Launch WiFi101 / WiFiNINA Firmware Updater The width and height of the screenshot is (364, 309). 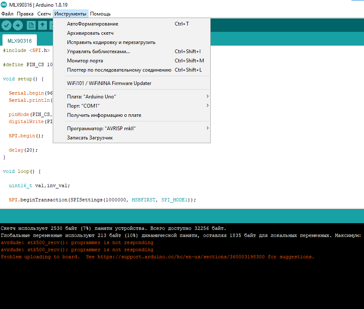click(x=132, y=83)
